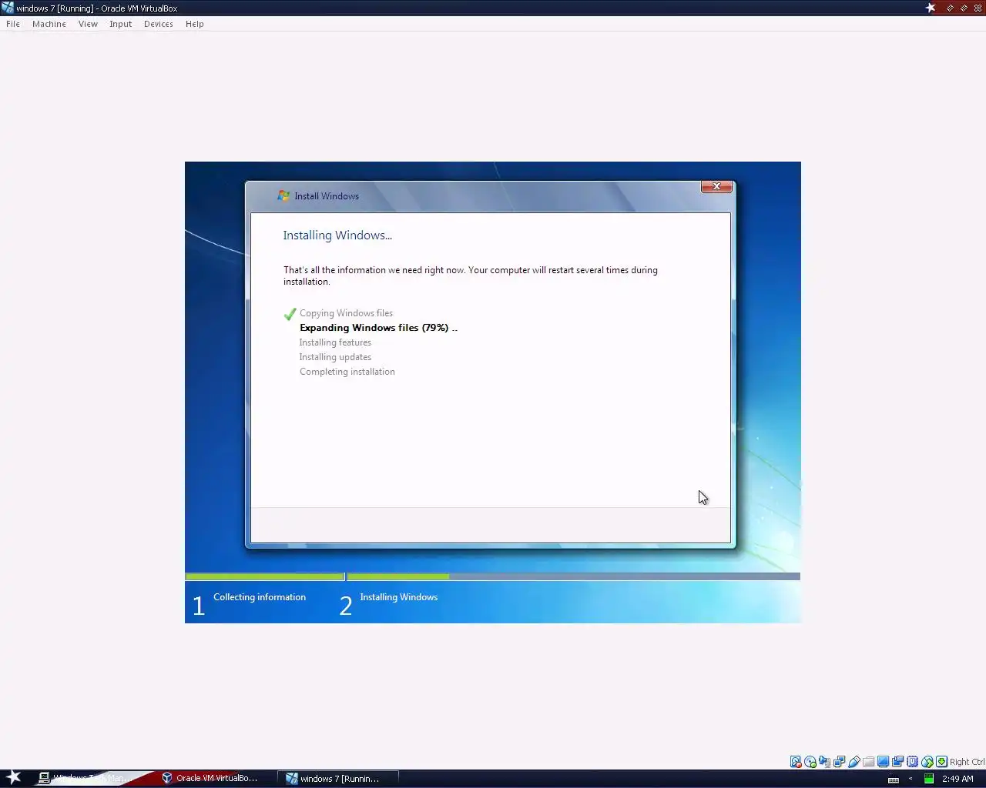Click the Windows flag icon in installer title

point(283,195)
